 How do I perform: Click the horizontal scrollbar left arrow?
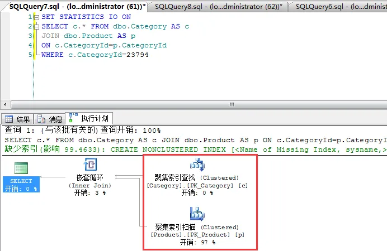click(5, 104)
